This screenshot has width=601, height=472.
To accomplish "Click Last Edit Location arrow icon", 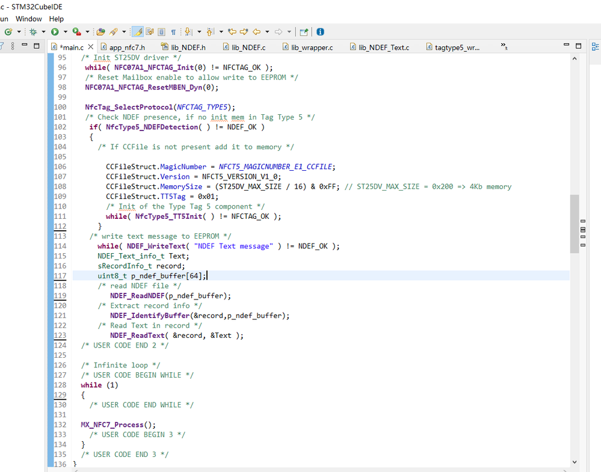I will click(232, 32).
